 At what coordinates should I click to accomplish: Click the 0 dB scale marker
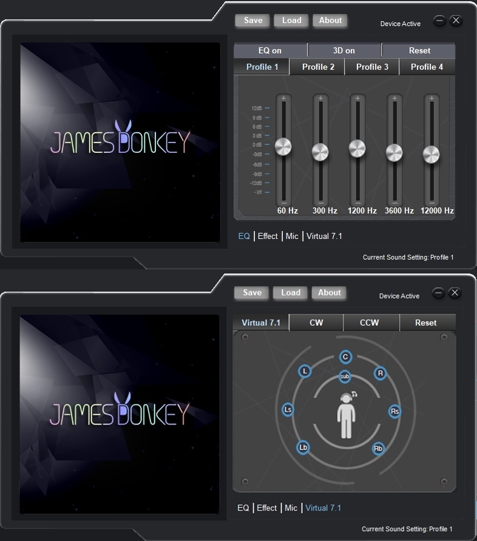pos(260,145)
